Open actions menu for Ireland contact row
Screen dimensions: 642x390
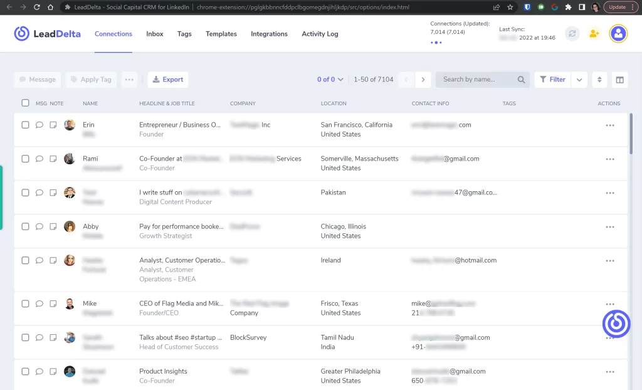(610, 261)
